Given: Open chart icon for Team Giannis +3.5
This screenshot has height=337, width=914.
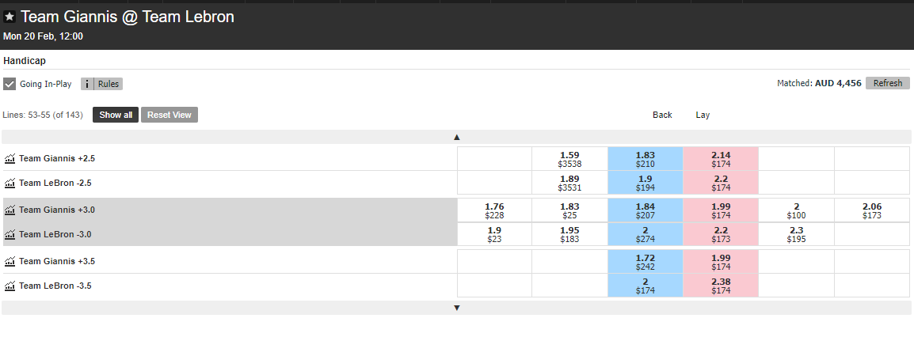Looking at the screenshot, I should coord(10,261).
